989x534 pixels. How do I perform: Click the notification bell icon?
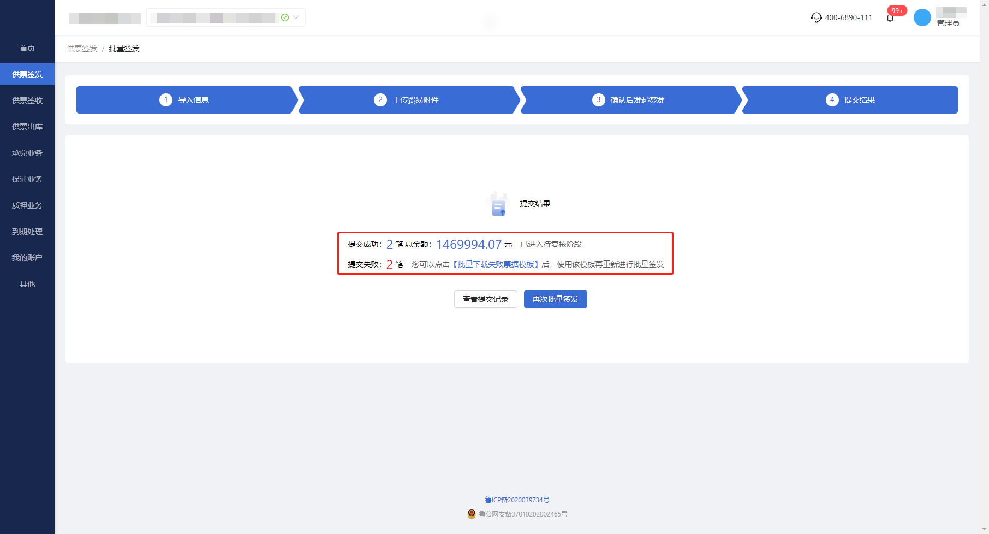pos(890,18)
